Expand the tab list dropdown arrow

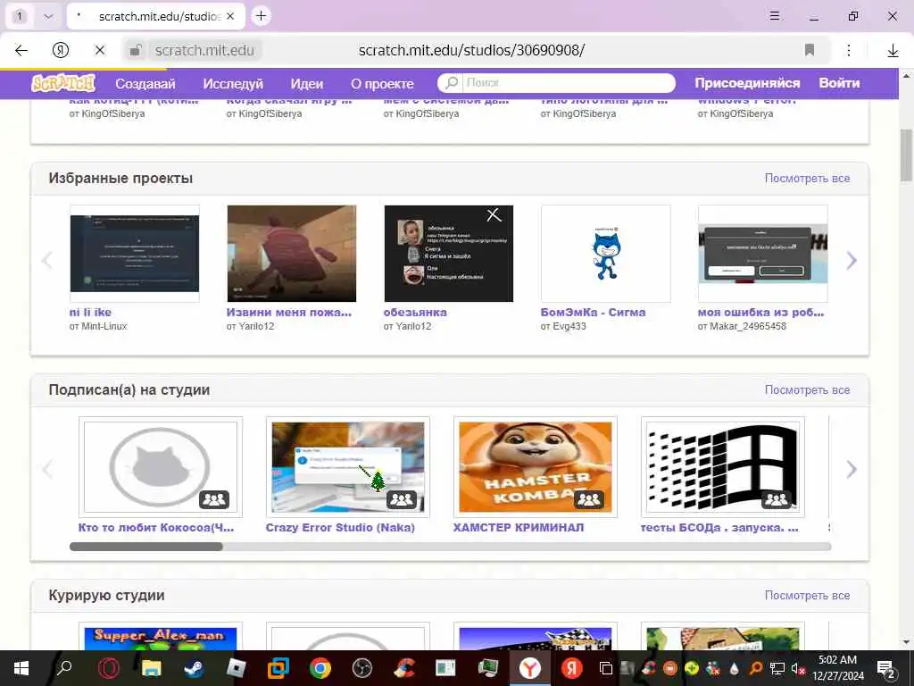click(x=48, y=16)
